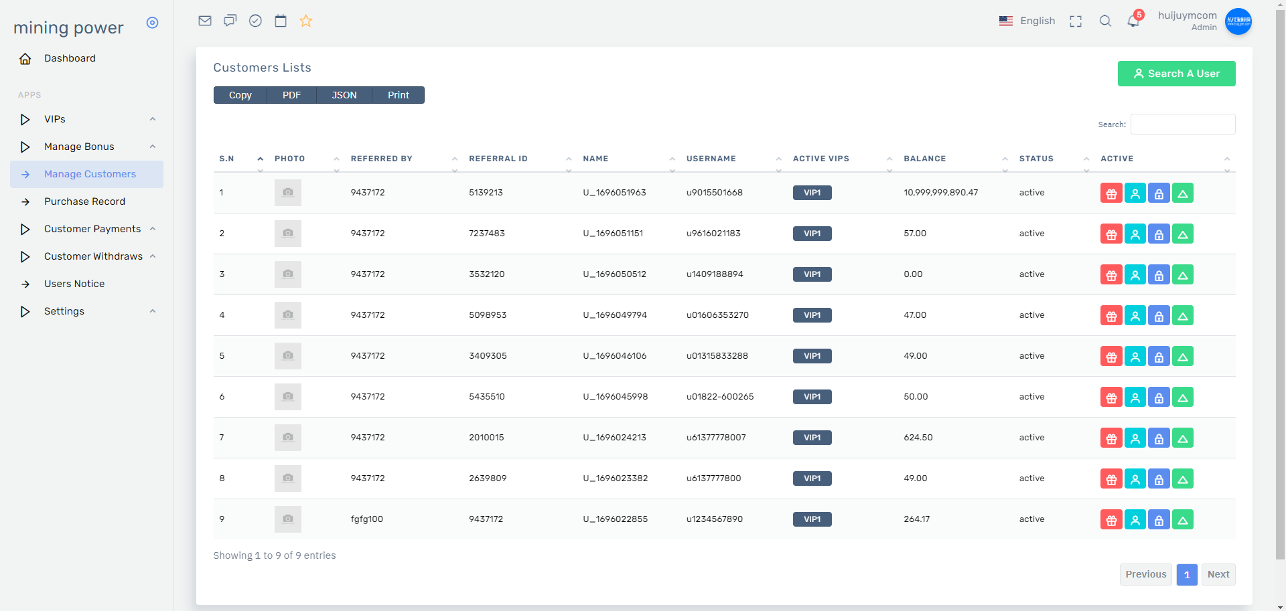Click the blue lock icon for u01315833288
This screenshot has height=611, width=1286.
(1159, 357)
